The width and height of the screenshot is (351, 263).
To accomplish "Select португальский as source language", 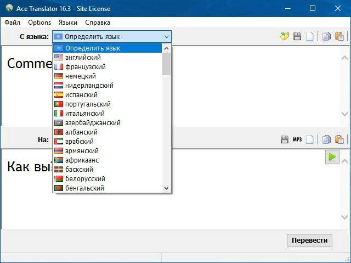I will coord(107,104).
